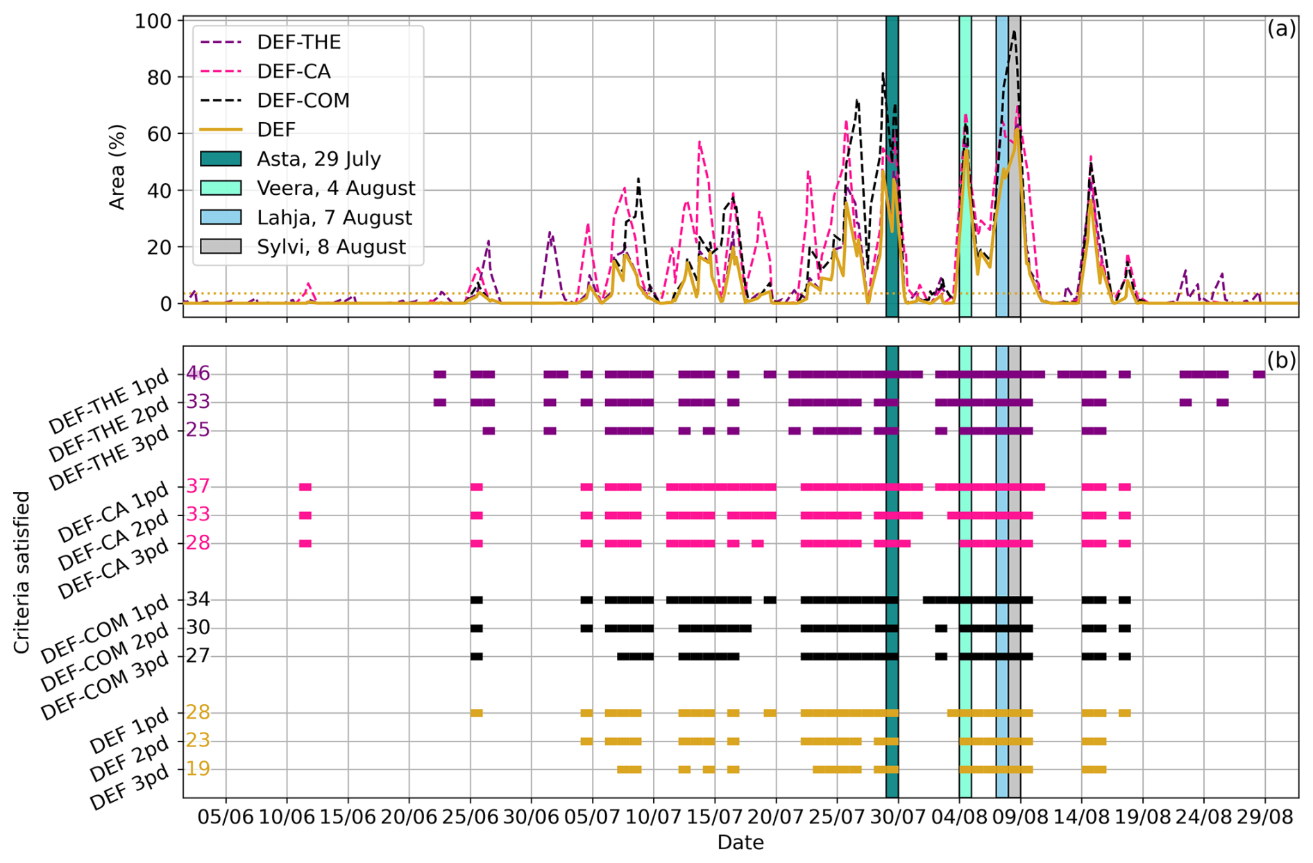Click the teal Asta band in panel (a)

pos(892,166)
